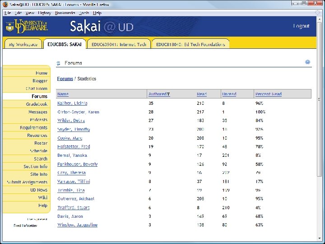Viewport: 325px width, 244px height.
Task: Click the scrollbar down arrow
Action: coord(319,238)
